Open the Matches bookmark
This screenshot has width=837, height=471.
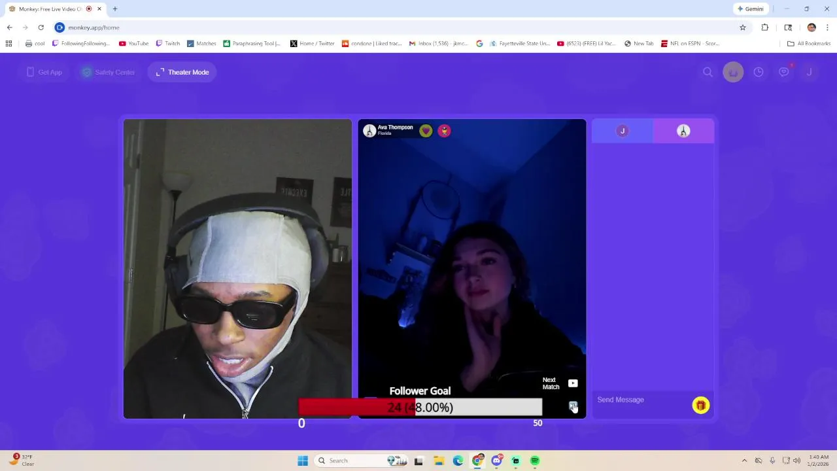pyautogui.click(x=201, y=44)
